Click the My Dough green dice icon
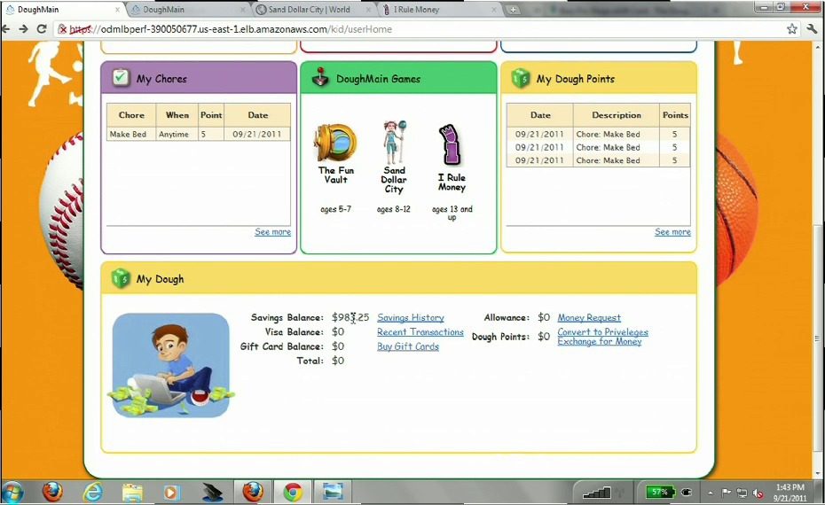This screenshot has height=505, width=825. (x=121, y=278)
